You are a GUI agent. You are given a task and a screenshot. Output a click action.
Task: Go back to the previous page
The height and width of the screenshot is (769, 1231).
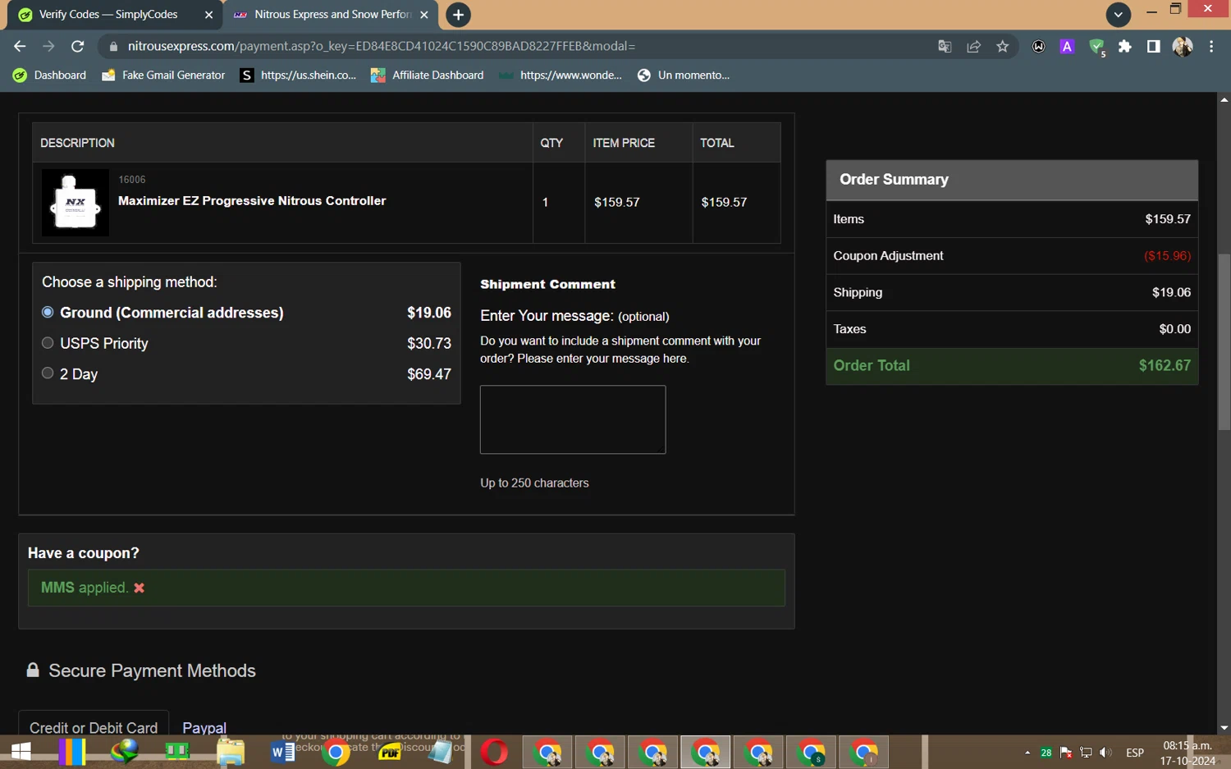[20, 47]
